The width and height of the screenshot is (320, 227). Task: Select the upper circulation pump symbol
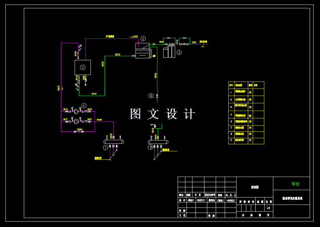[76, 111]
